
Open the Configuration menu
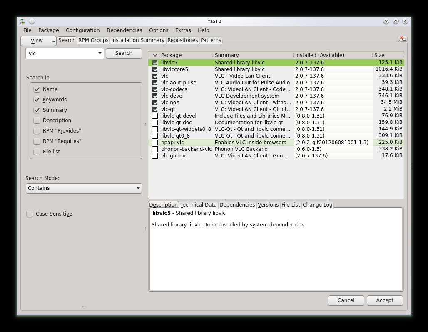83,30
